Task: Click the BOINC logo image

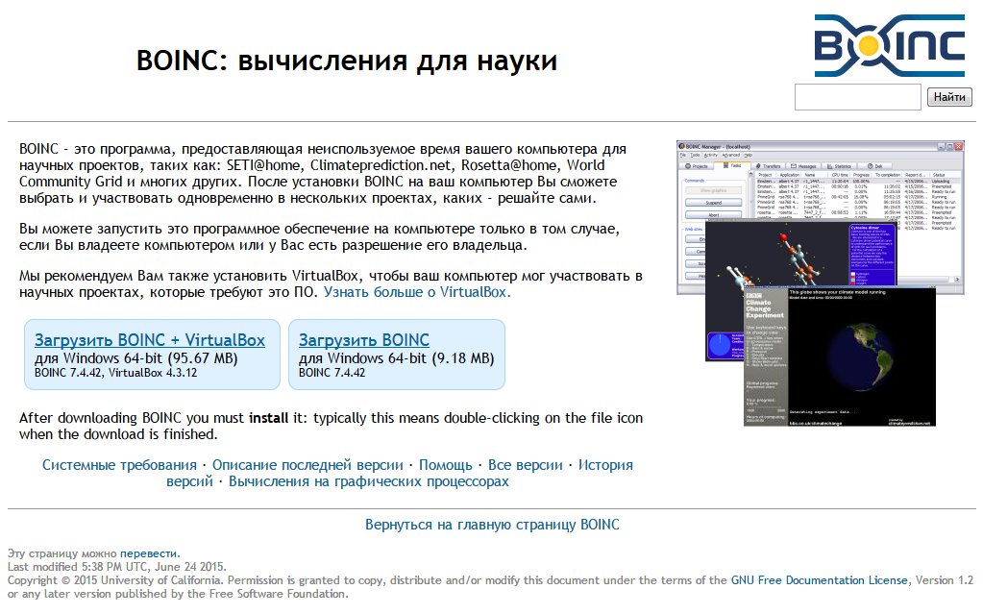Action: click(889, 45)
